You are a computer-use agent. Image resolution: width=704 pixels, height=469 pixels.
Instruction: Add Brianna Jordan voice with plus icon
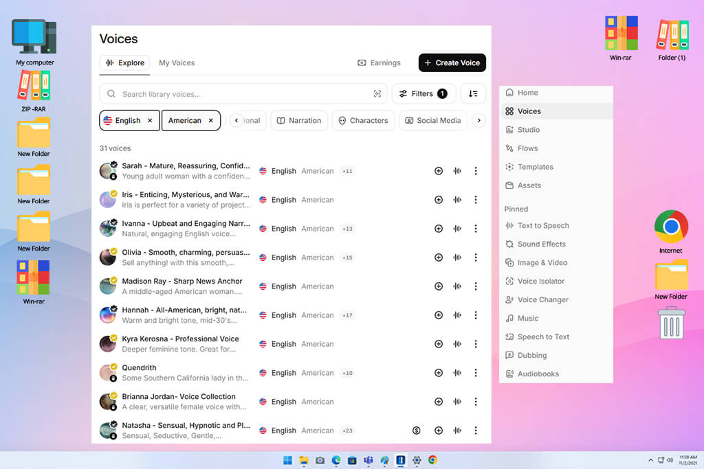pyautogui.click(x=439, y=402)
